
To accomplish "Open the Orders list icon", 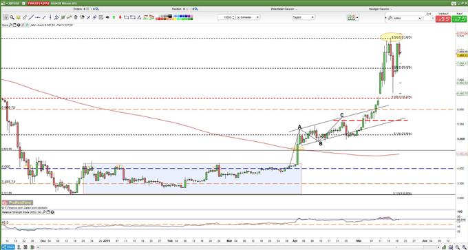I will point(97,9).
